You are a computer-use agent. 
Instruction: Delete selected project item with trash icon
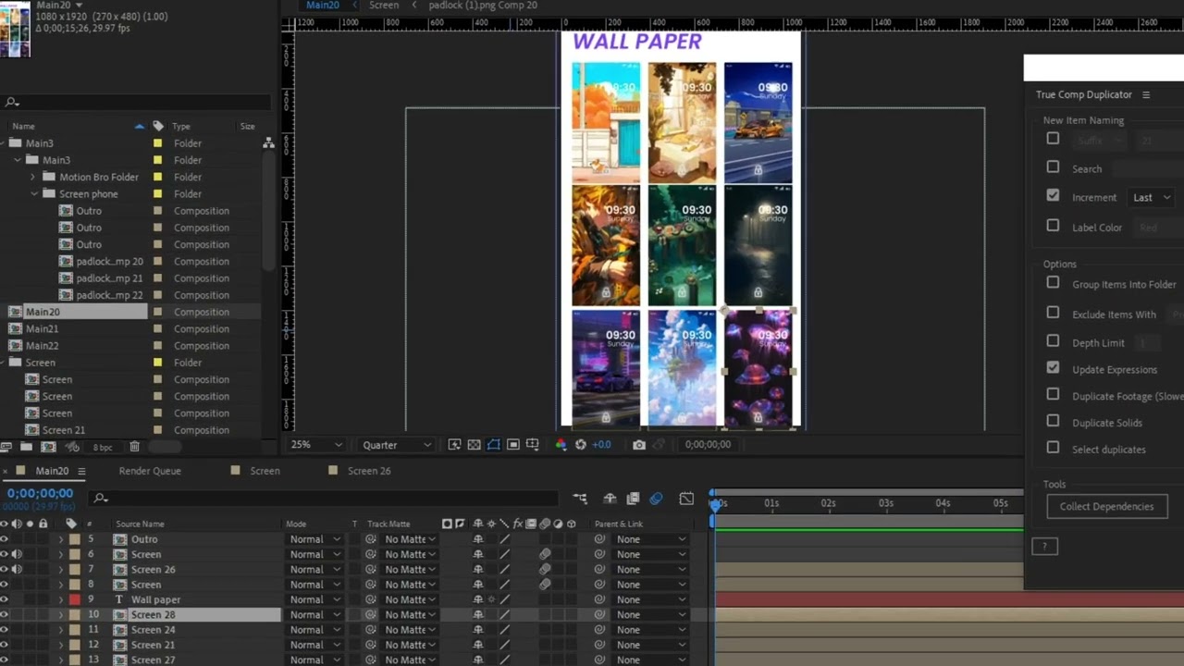(x=134, y=447)
